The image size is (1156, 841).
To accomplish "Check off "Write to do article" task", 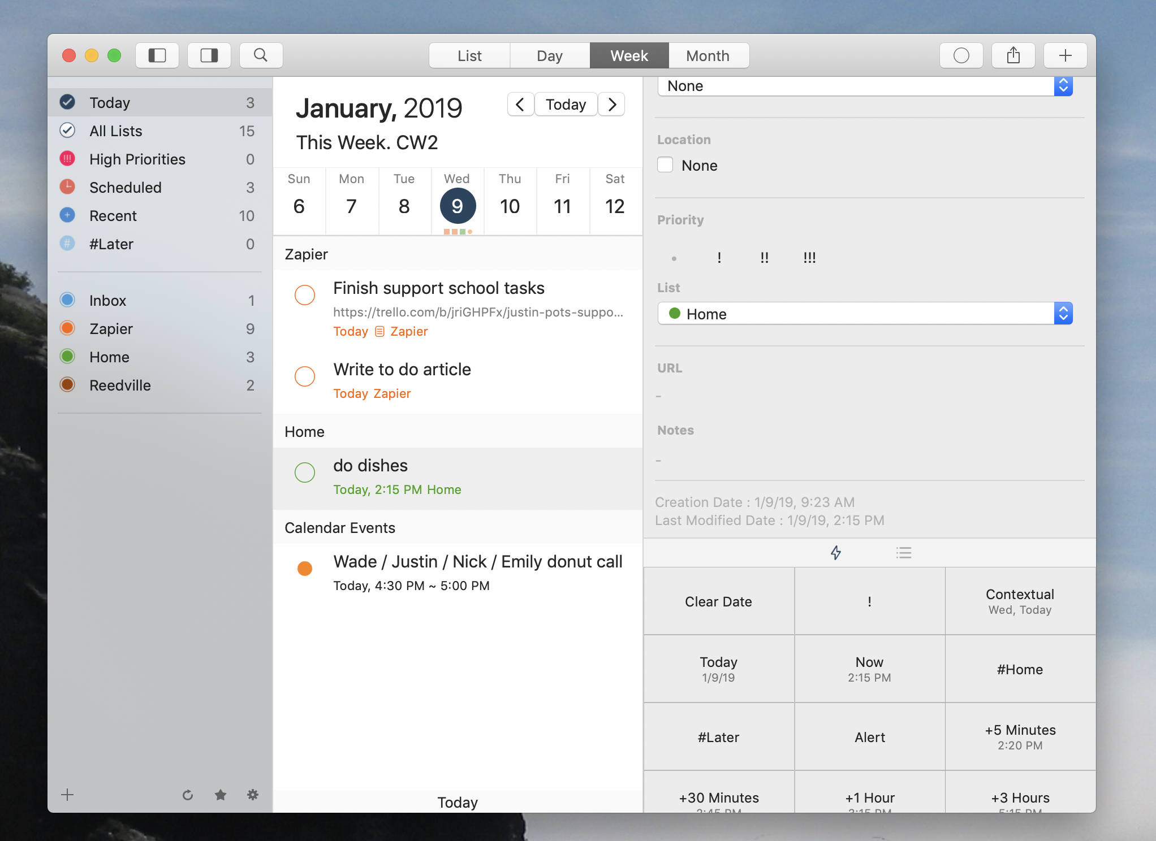I will pos(305,376).
